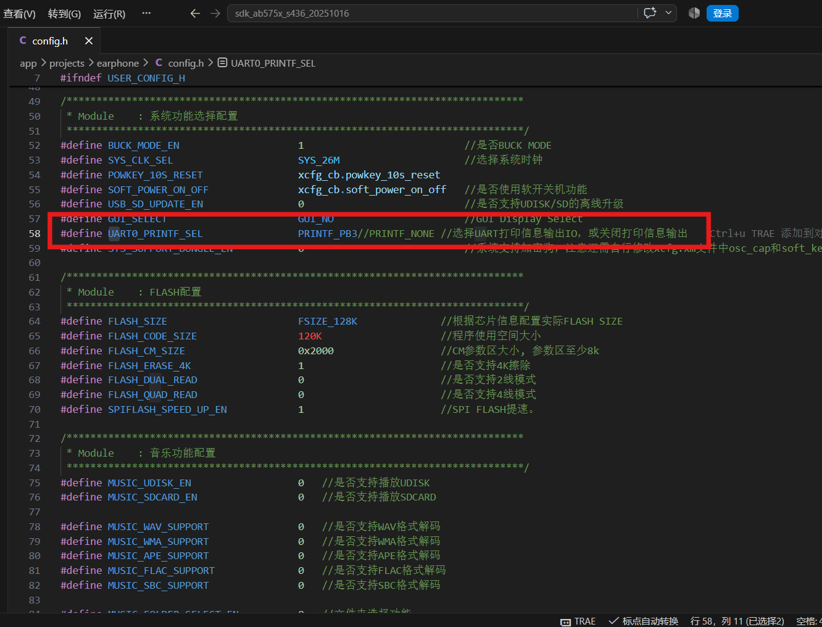
Task: Click xcfg_cb.soft_power_on_off value
Action: pyautogui.click(x=372, y=189)
